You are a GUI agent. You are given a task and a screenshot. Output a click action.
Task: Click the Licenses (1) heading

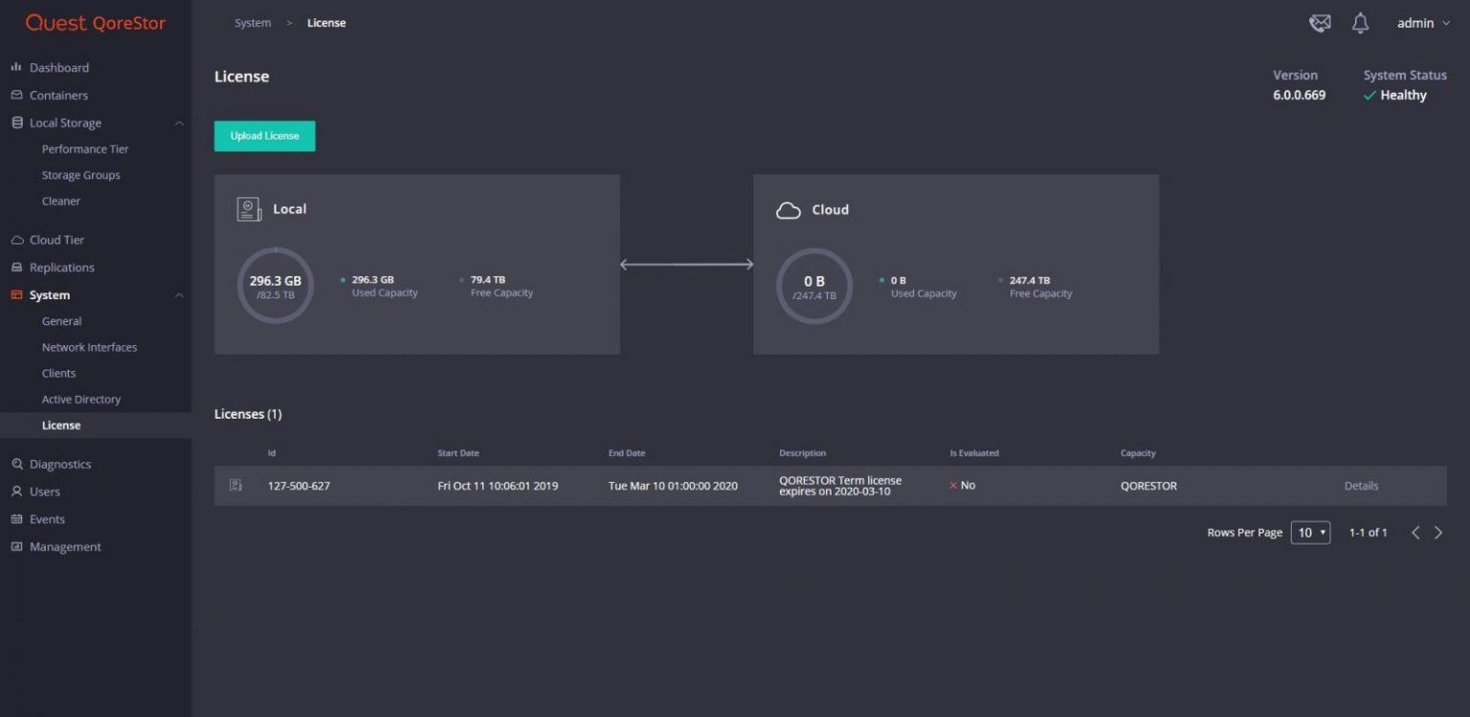[x=248, y=414]
